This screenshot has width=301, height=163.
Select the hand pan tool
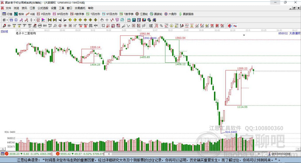coord(102,20)
